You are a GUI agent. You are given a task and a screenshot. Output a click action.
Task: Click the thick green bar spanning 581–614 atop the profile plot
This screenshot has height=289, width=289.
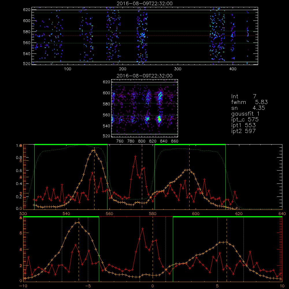[x=190, y=144]
